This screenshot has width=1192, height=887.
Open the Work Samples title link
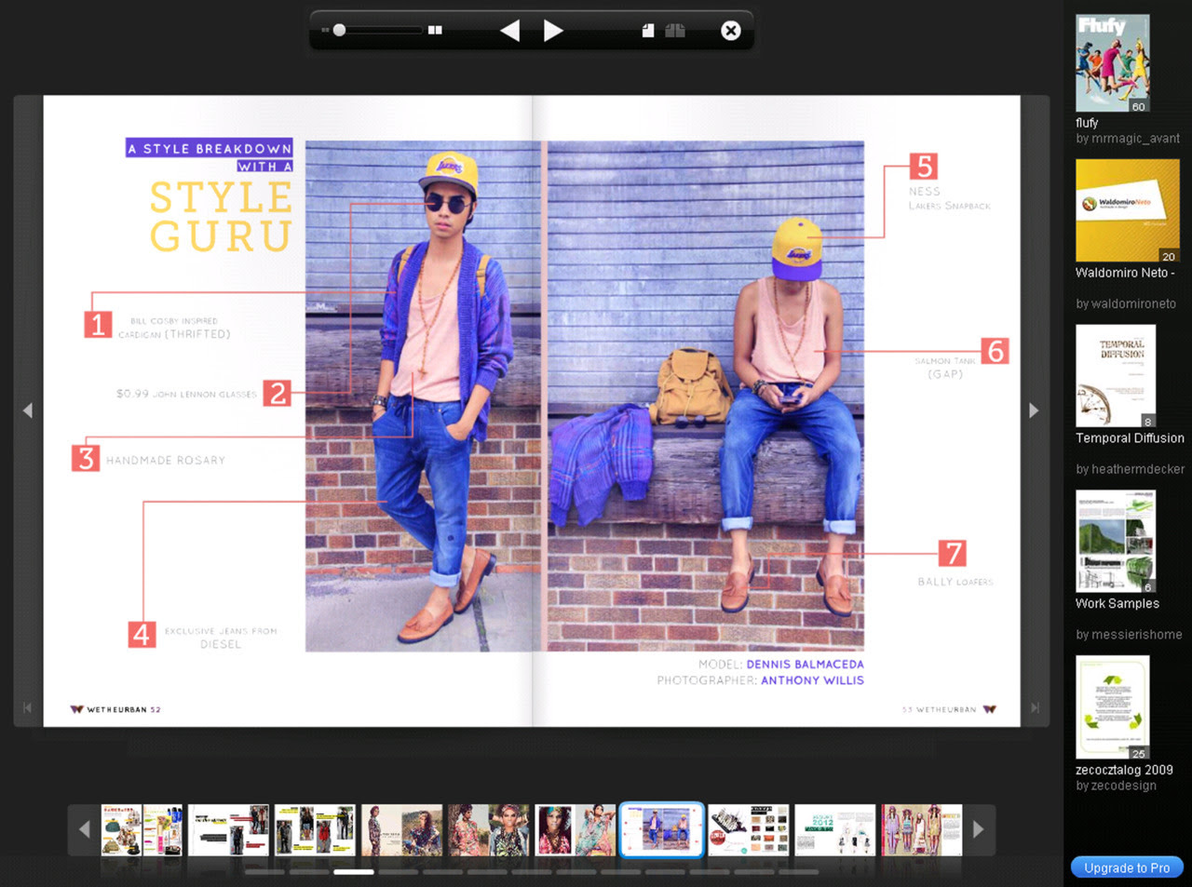[1117, 604]
